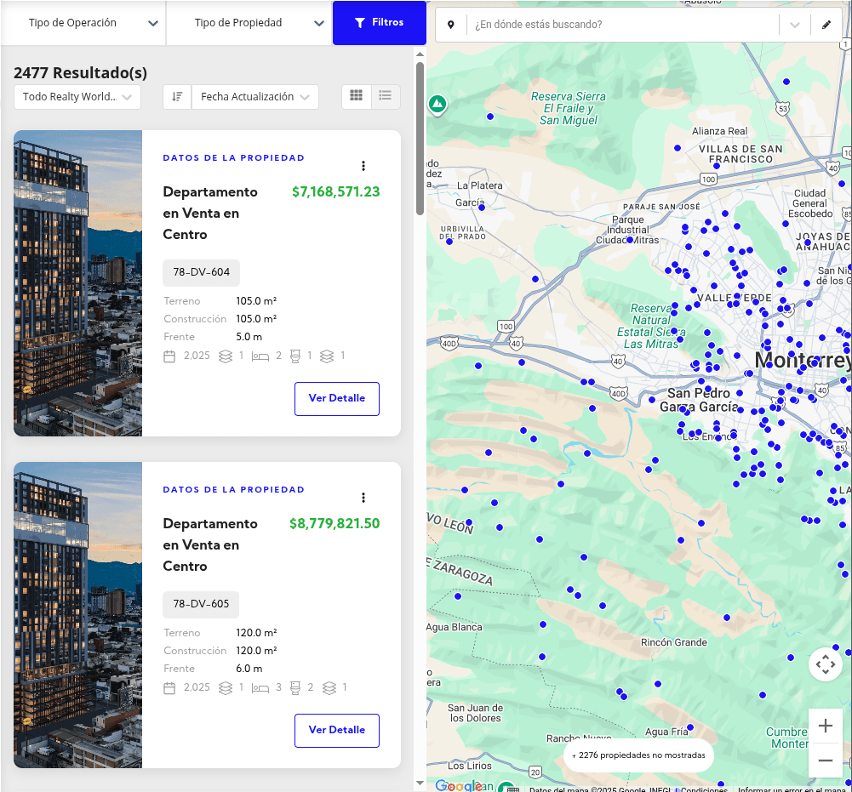Screen dimensions: 852x792
Task: Switch to list view layout
Action: [x=386, y=96]
